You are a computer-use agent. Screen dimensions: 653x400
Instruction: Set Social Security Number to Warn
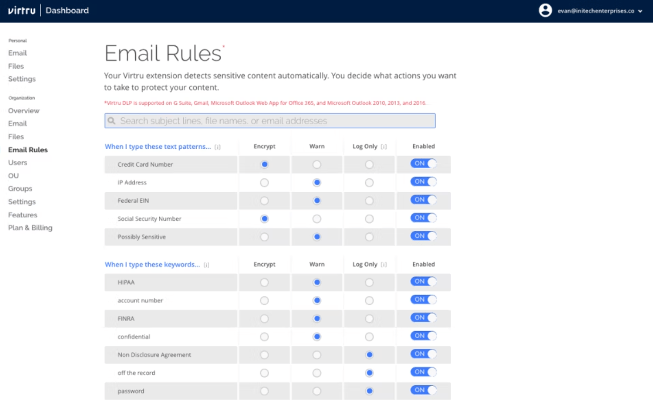point(317,219)
